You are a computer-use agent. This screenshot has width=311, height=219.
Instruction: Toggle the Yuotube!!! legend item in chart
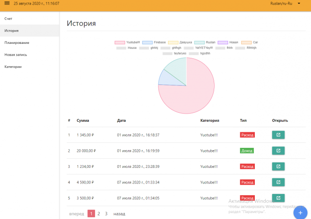click(127, 42)
